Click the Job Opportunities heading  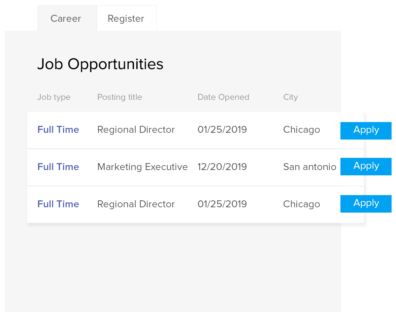click(100, 64)
